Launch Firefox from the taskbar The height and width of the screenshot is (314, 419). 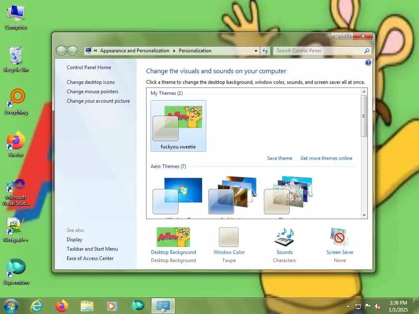coord(61,306)
